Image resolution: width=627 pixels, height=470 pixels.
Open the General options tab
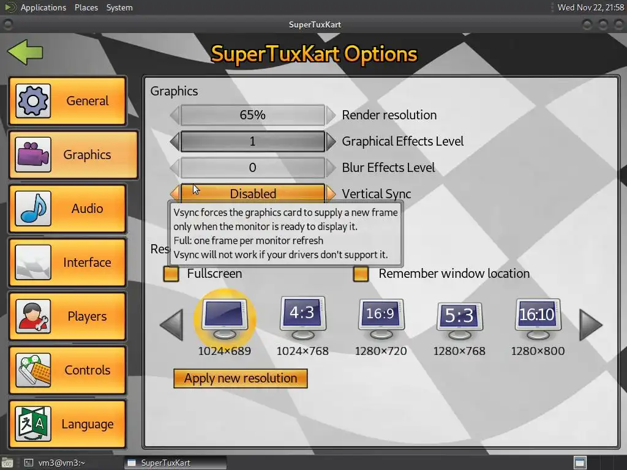pyautogui.click(x=67, y=101)
